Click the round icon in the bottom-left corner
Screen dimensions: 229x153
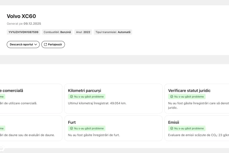pyautogui.click(x=2, y=148)
